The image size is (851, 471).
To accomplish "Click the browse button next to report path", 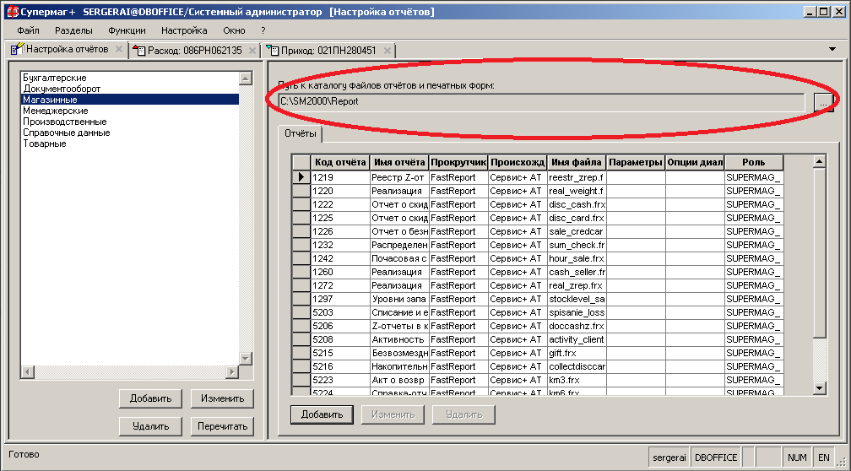I will [x=823, y=101].
